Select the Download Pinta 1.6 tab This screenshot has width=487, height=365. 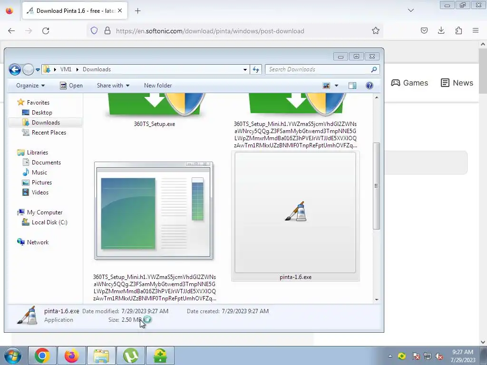pyautogui.click(x=75, y=11)
